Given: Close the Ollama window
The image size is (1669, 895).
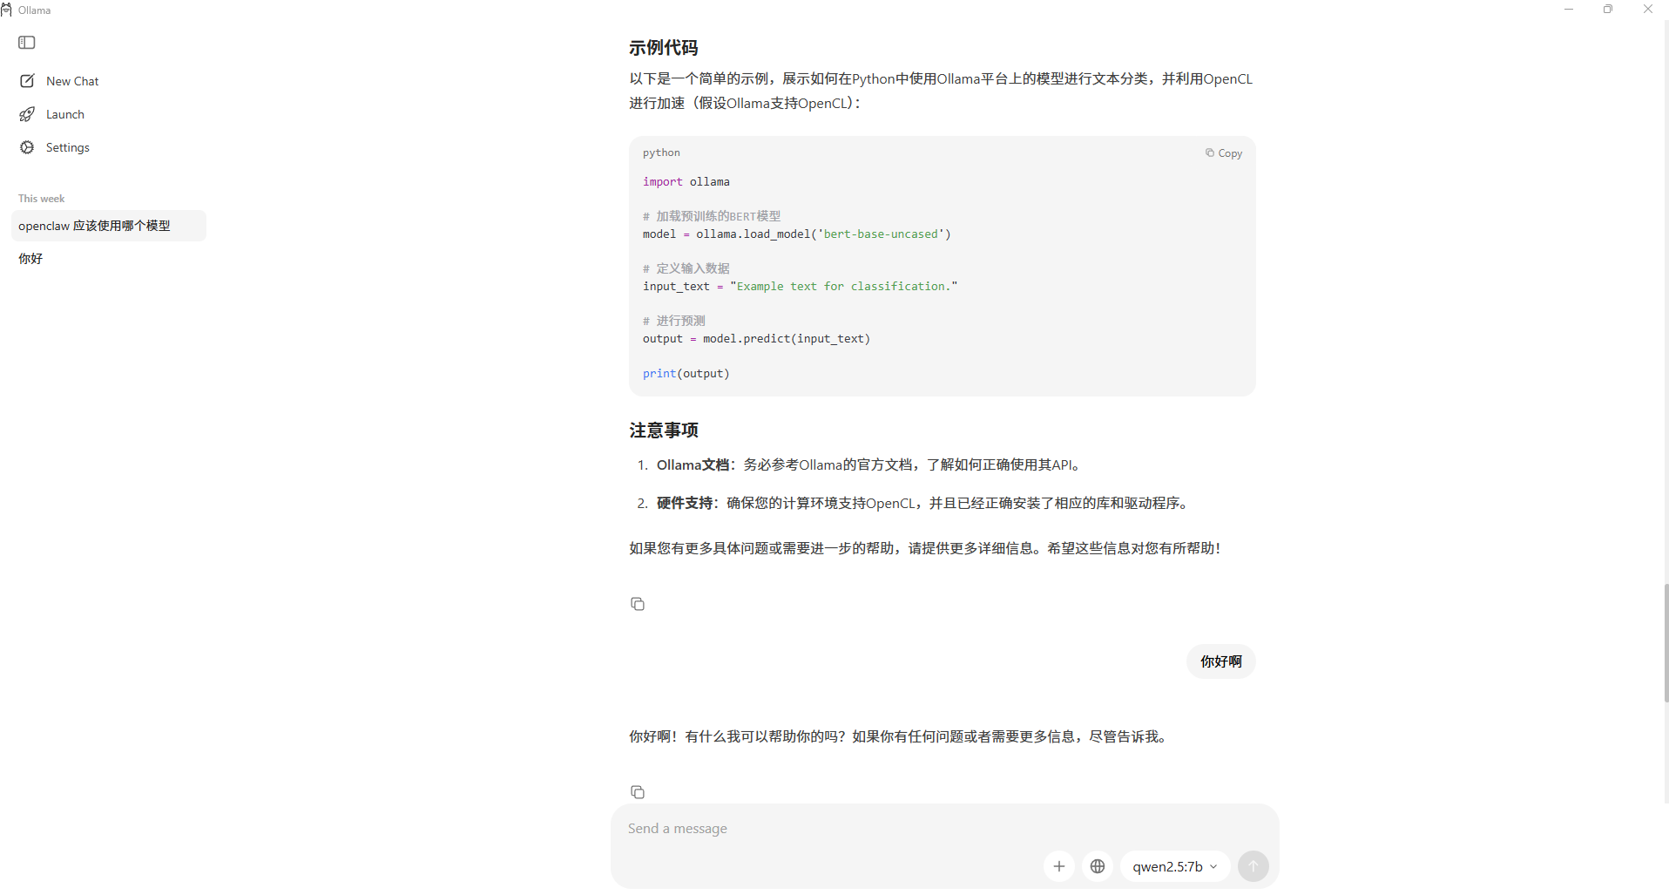Looking at the screenshot, I should (x=1648, y=10).
